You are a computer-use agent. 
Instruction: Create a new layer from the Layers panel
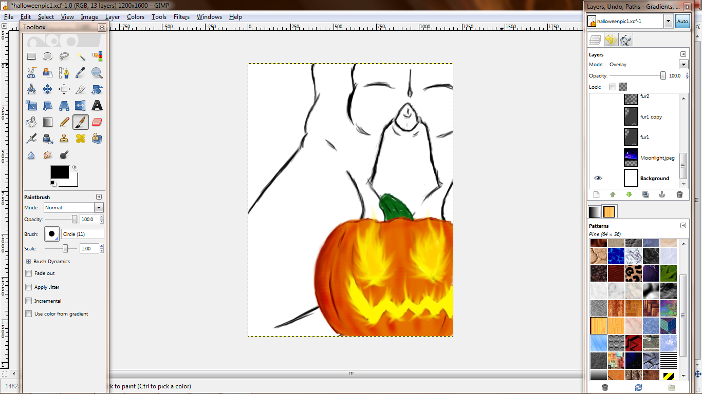[596, 194]
